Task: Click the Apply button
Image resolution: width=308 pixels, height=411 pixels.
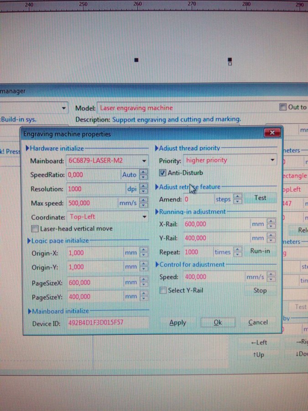Action: click(177, 322)
